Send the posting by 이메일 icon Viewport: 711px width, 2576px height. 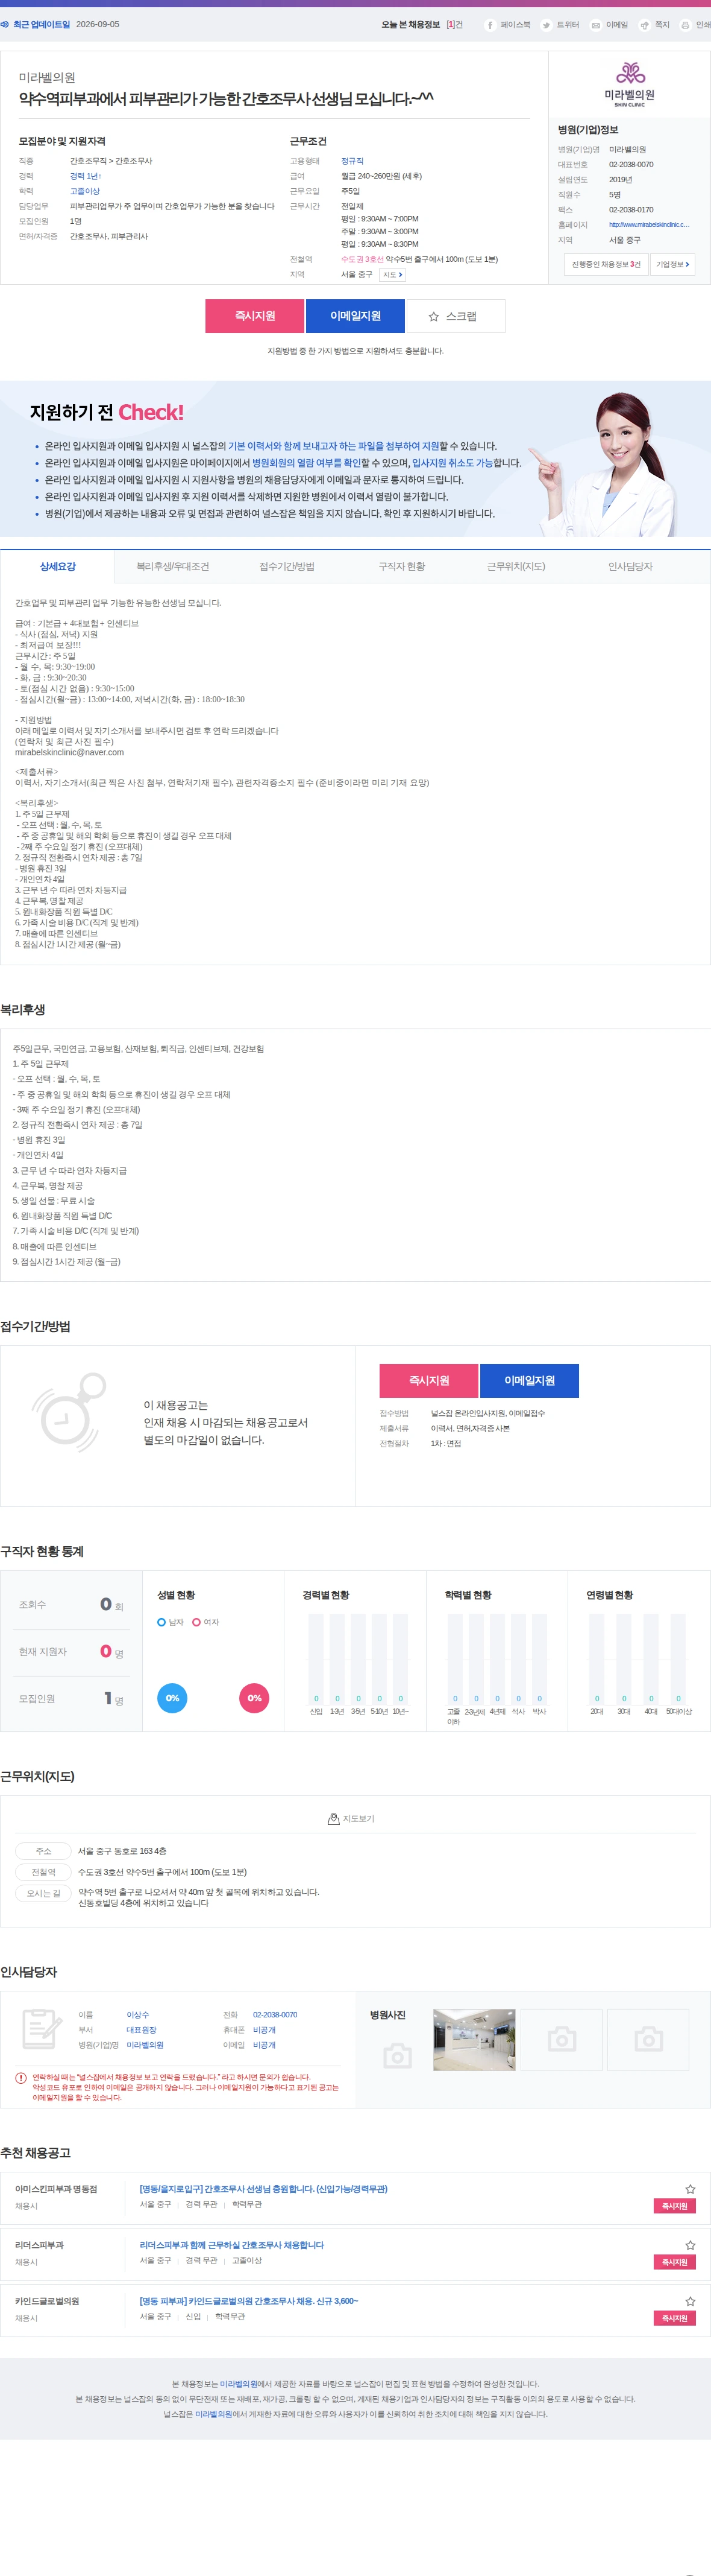coord(595,25)
